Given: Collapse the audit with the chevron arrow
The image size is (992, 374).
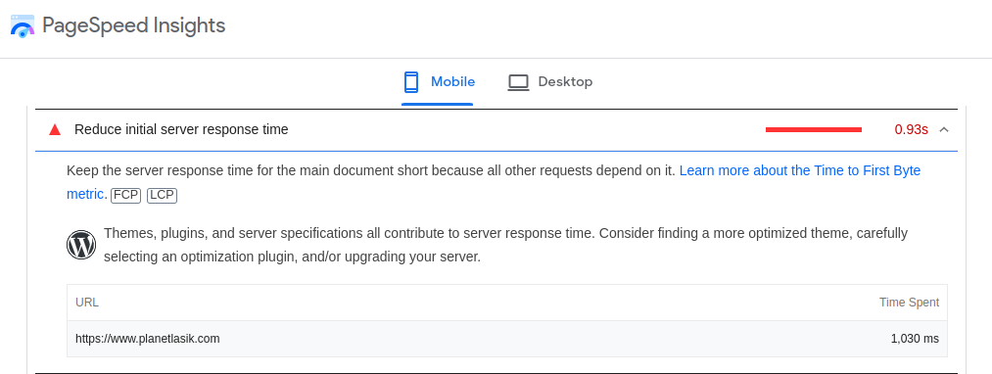Looking at the screenshot, I should tap(945, 130).
